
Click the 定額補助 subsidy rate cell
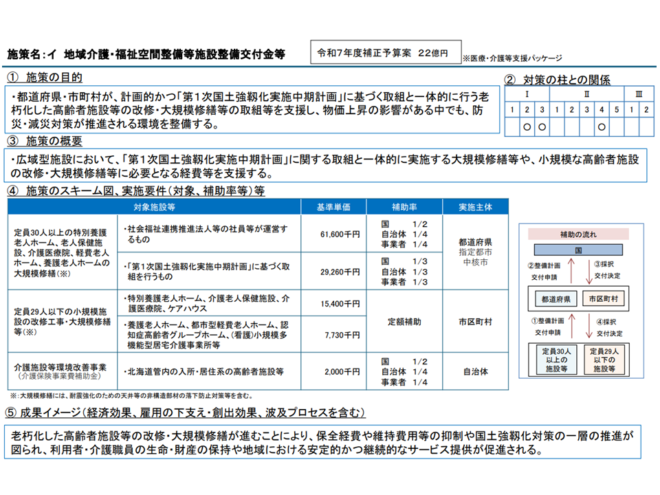(405, 321)
